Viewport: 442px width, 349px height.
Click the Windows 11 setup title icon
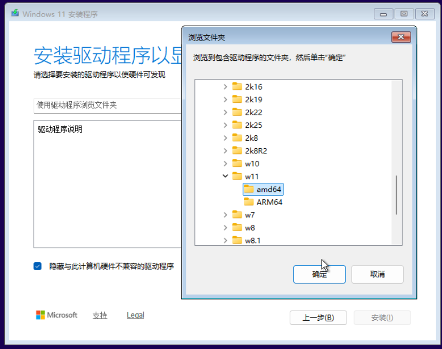coord(15,14)
